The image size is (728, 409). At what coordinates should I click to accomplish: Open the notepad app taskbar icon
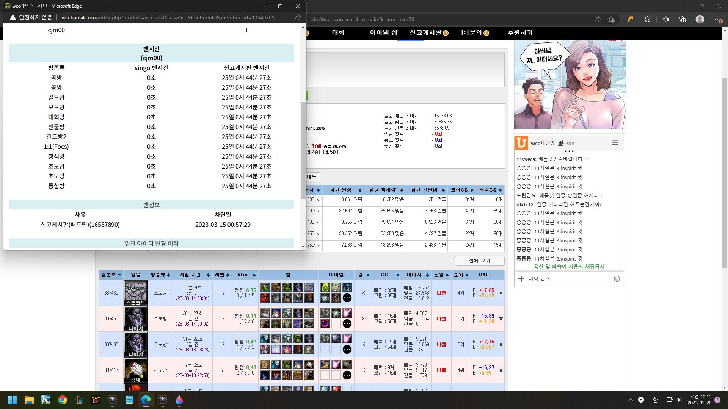(129, 400)
